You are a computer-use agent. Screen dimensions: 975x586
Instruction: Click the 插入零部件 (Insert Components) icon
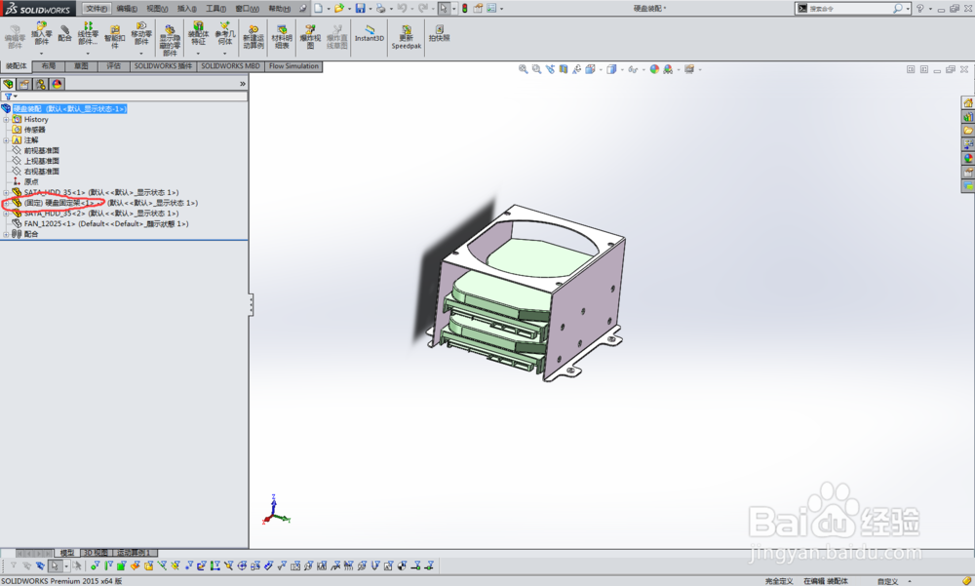(x=41, y=33)
